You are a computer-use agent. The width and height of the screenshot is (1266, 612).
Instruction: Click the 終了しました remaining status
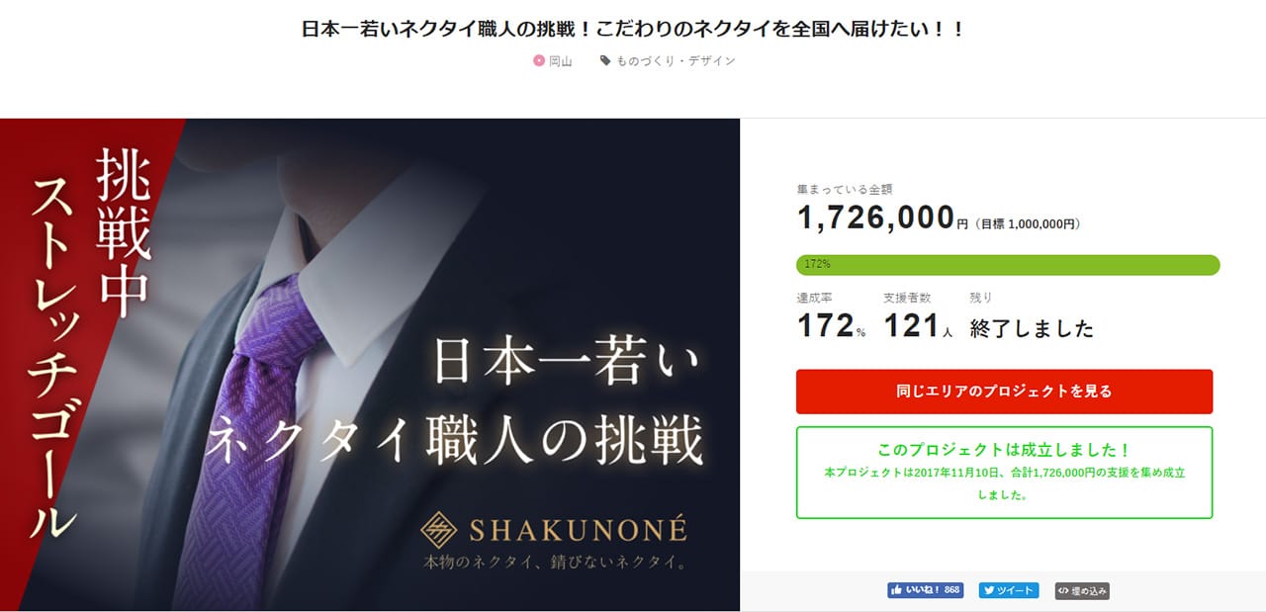[1032, 329]
